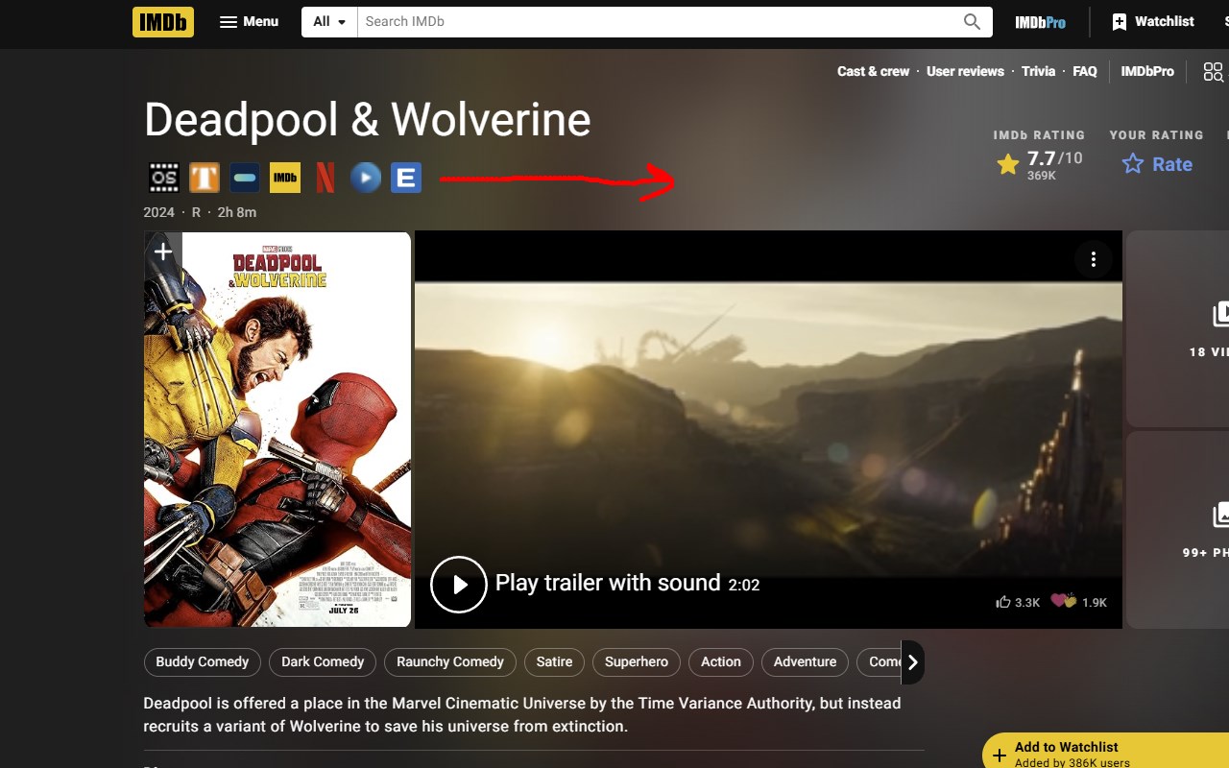
Task: View the 7.7/10 IMDb rating details
Action: coord(1040,164)
